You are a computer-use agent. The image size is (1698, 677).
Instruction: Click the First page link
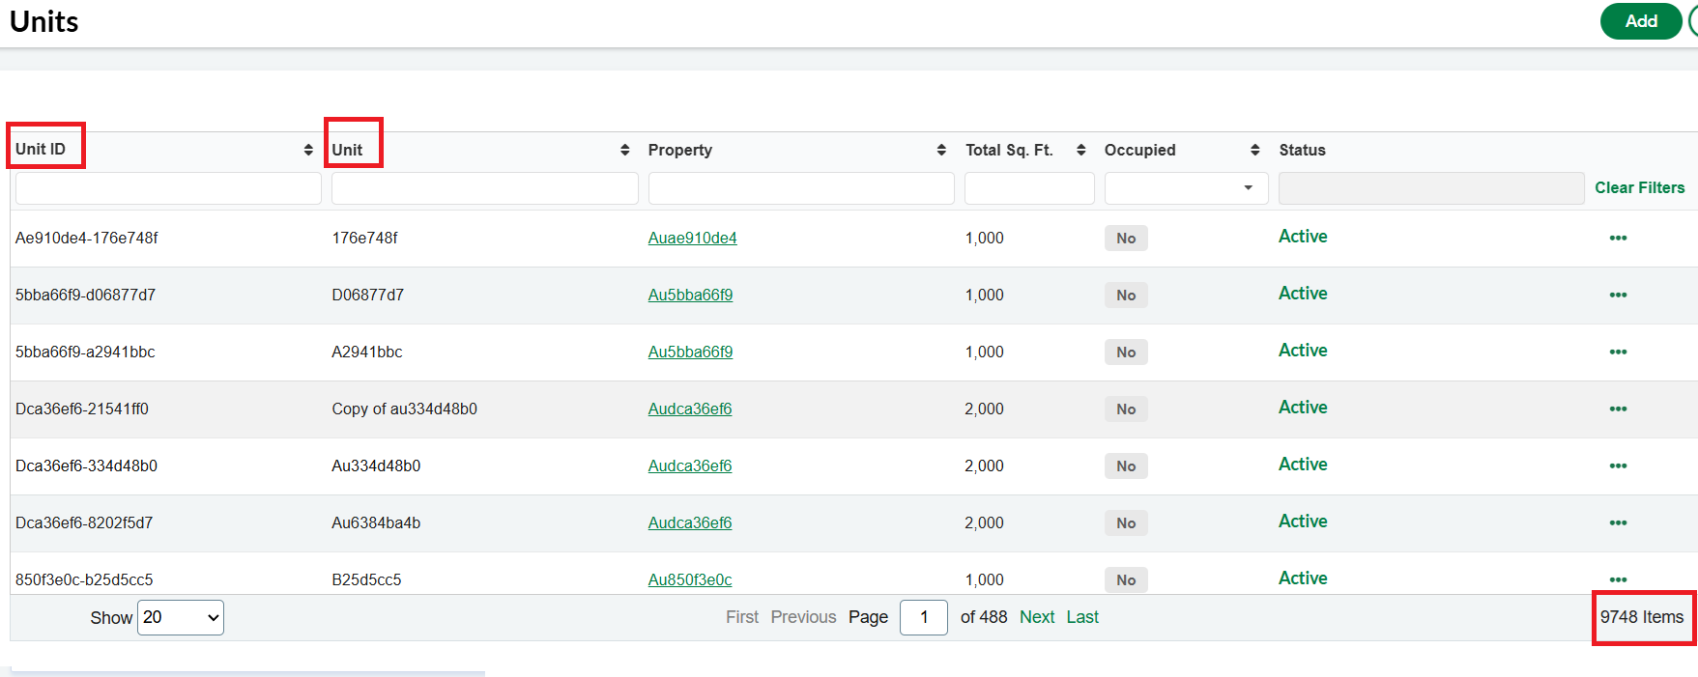pyautogui.click(x=742, y=617)
